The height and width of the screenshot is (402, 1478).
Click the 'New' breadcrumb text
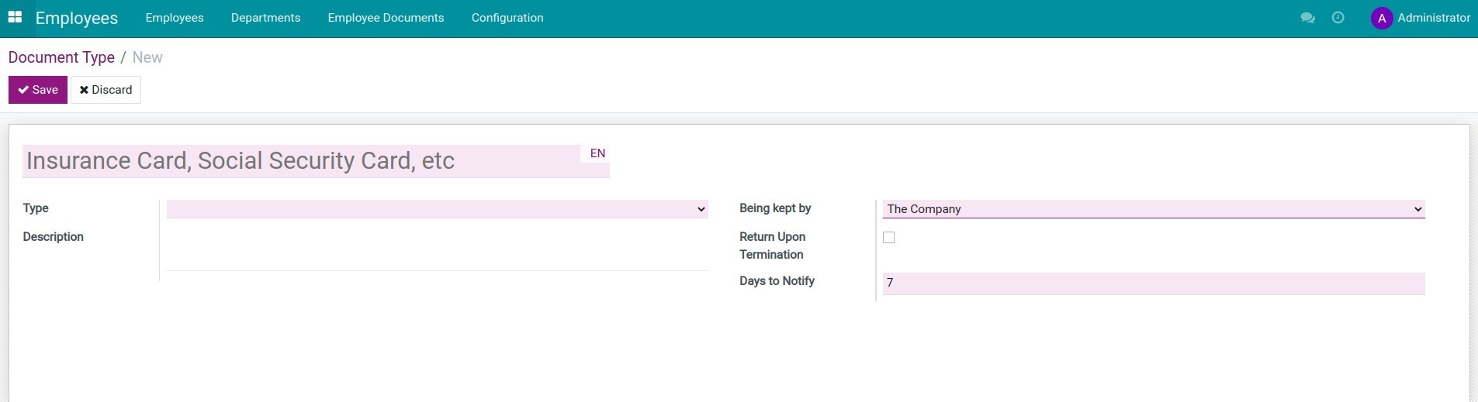147,57
